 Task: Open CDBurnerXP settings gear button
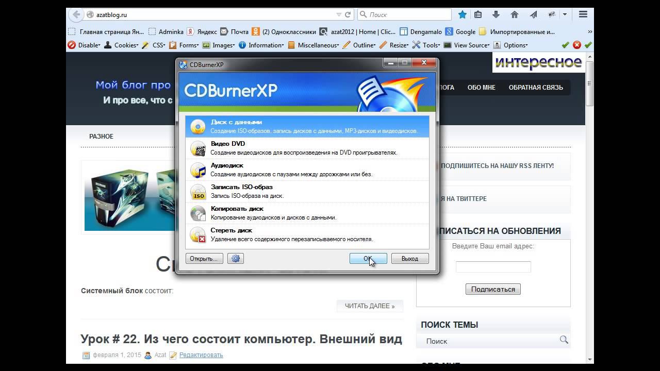pyautogui.click(x=236, y=259)
